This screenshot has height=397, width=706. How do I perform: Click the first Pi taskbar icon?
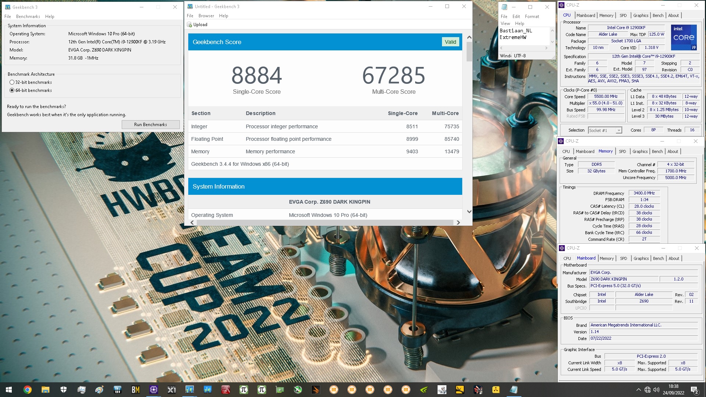(x=243, y=390)
